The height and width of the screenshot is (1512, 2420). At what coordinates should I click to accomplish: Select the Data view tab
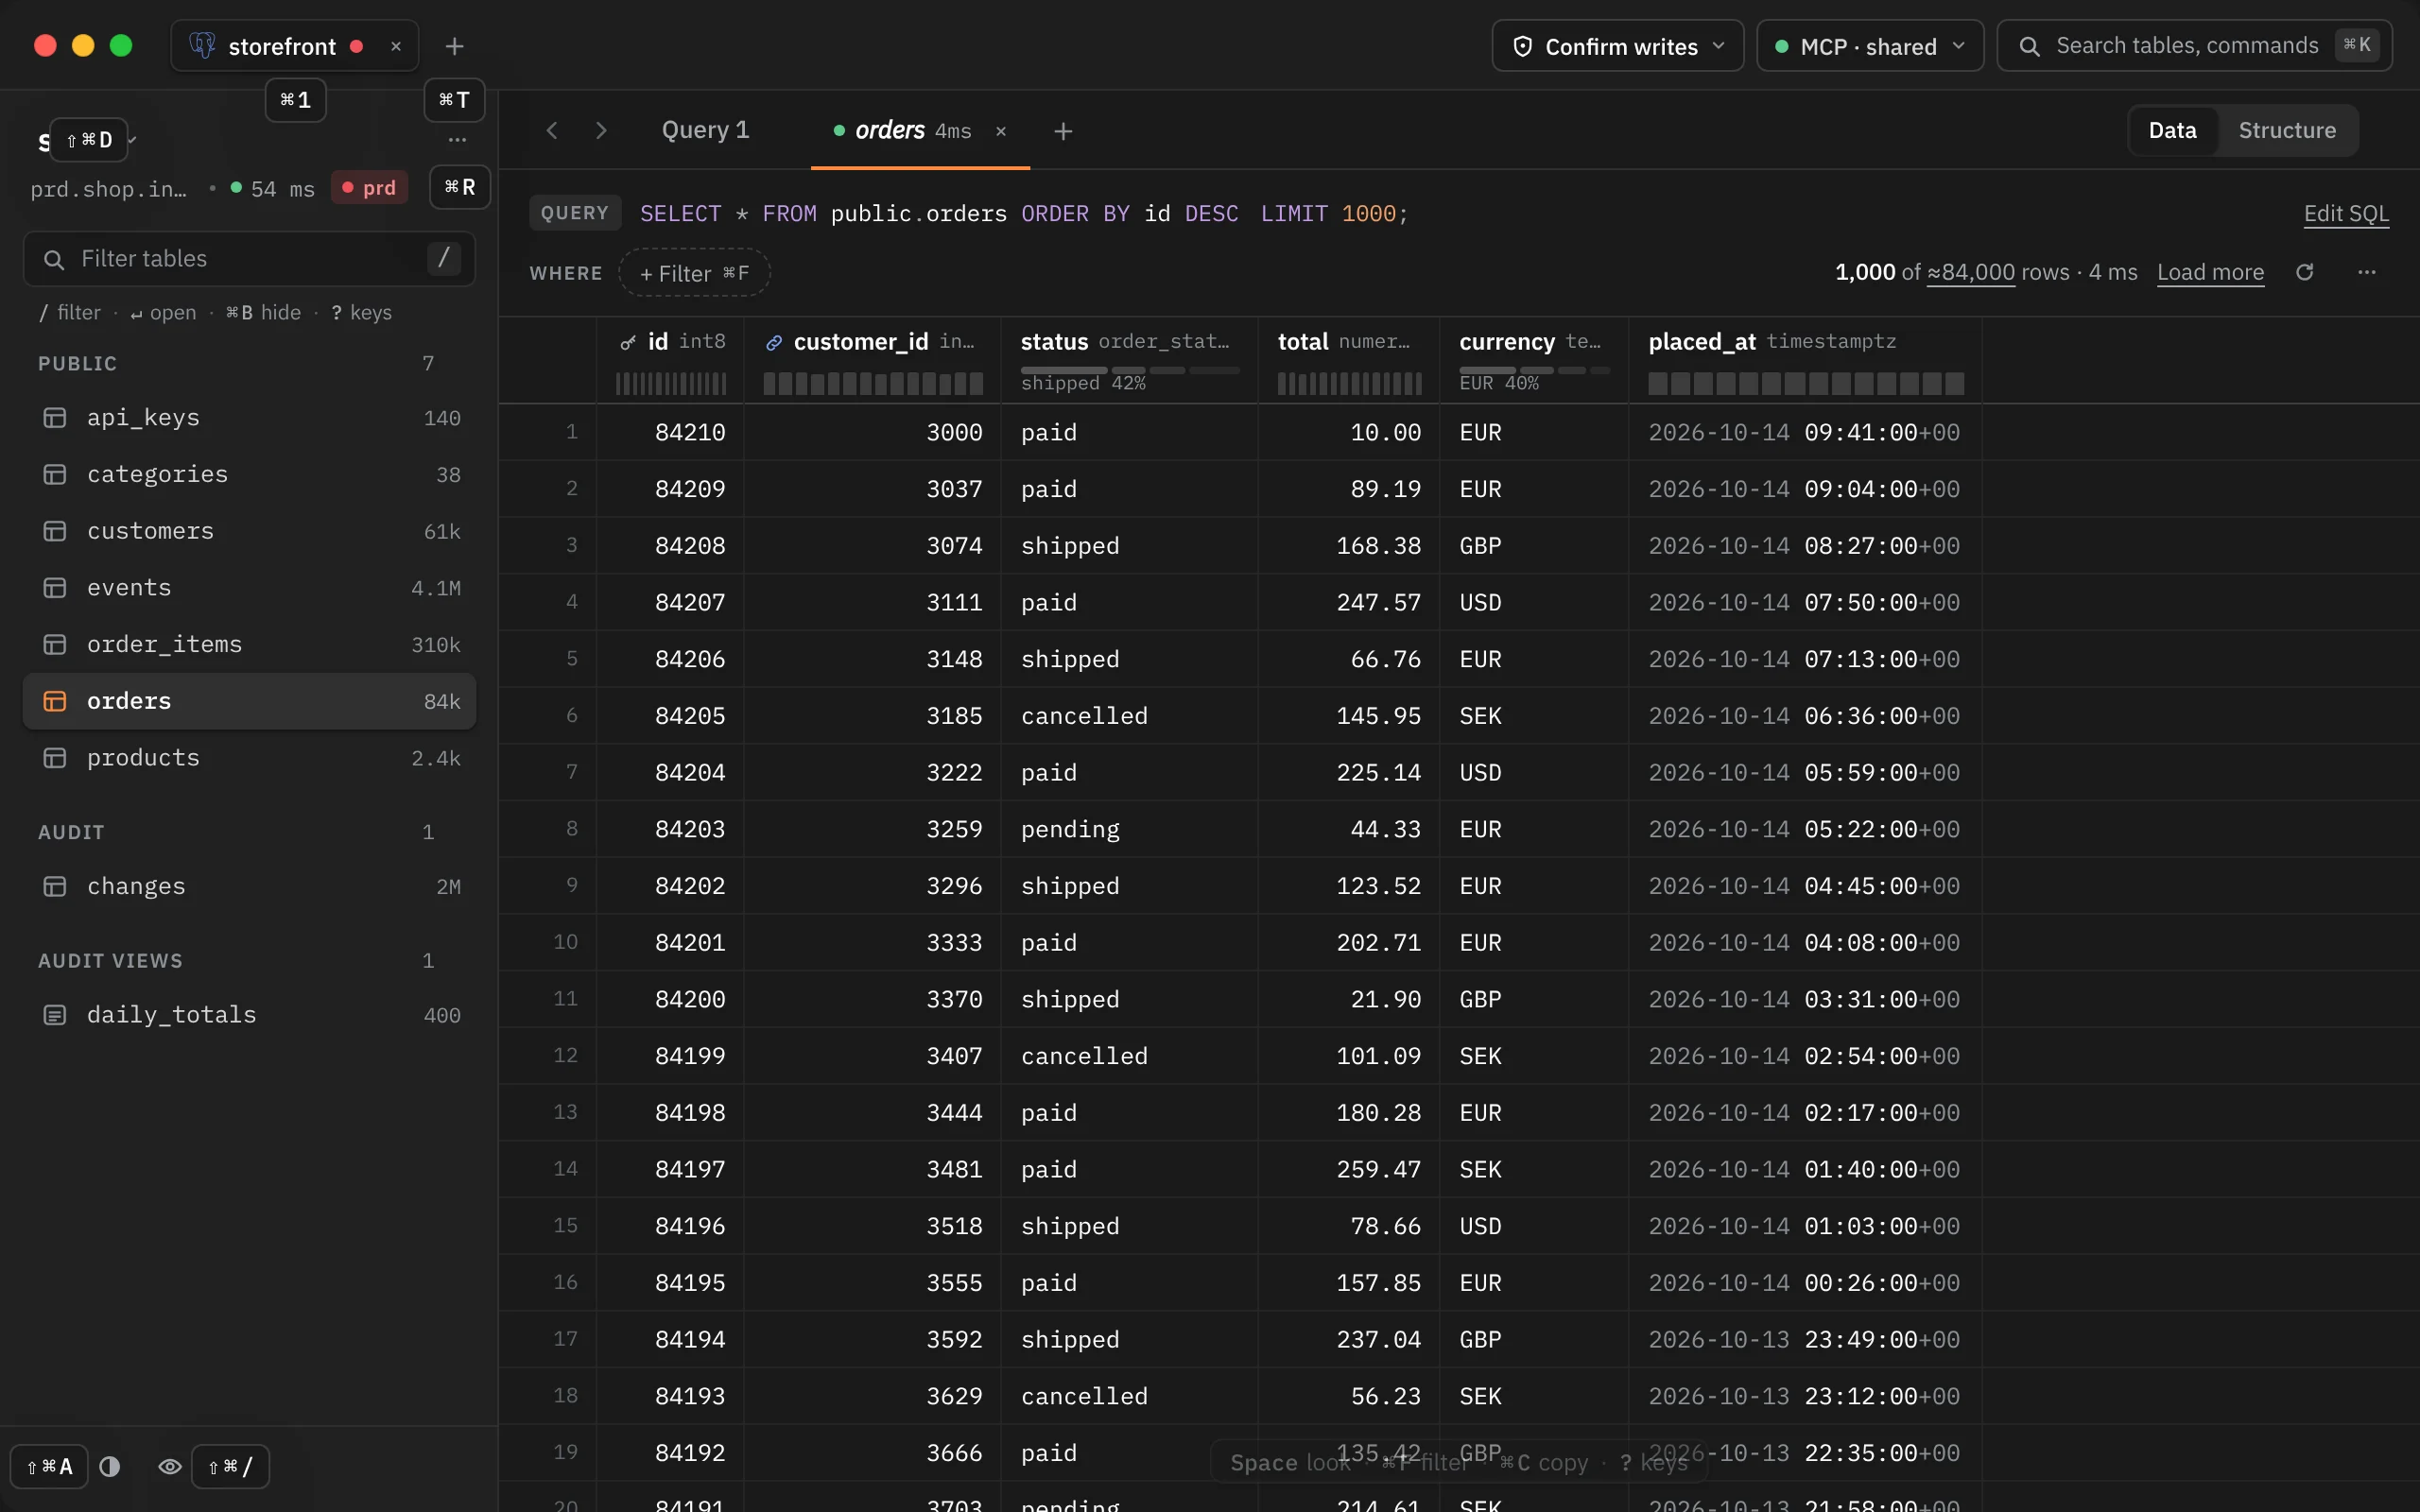tap(2172, 130)
